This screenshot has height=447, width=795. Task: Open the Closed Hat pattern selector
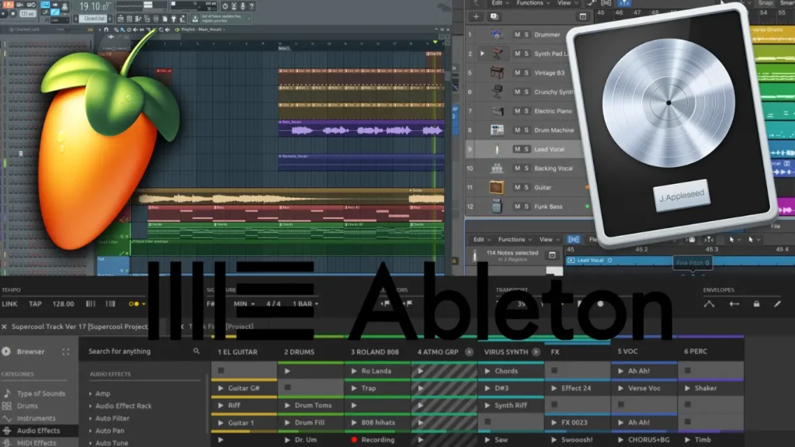[95, 19]
